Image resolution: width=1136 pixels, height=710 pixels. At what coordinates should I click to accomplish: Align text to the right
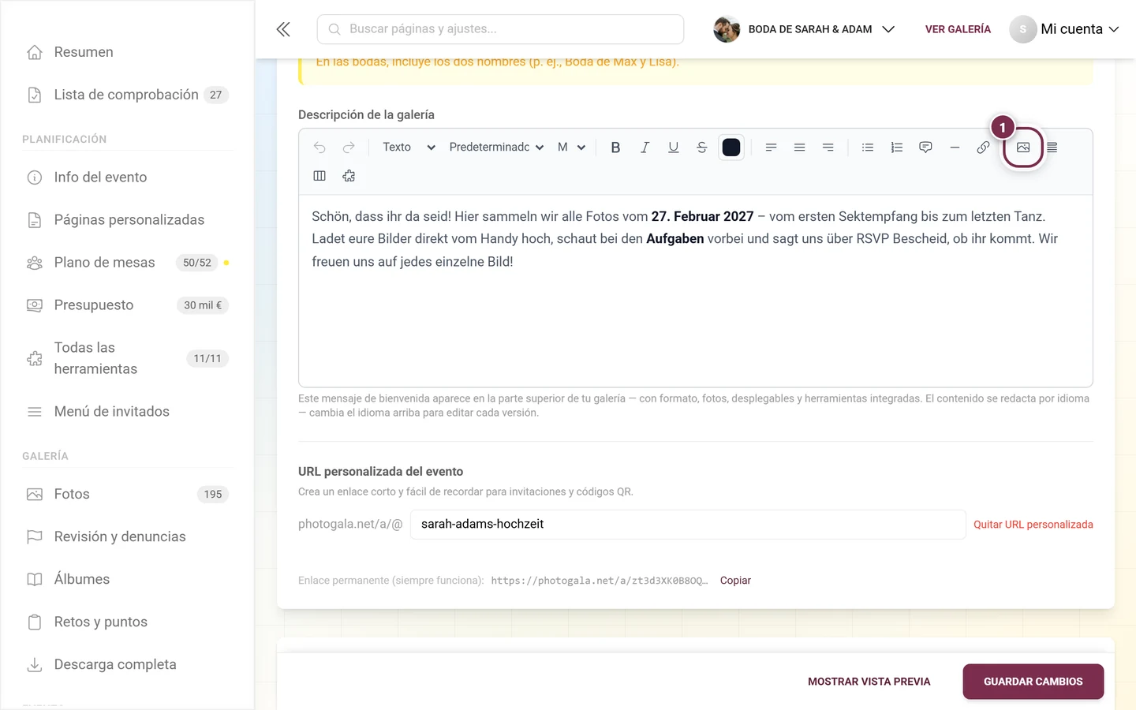tap(828, 148)
